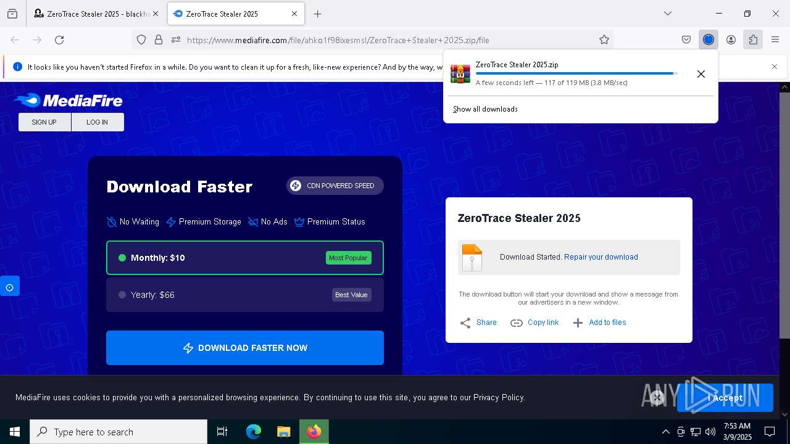Open Firefox View recent browsing

pos(12,14)
